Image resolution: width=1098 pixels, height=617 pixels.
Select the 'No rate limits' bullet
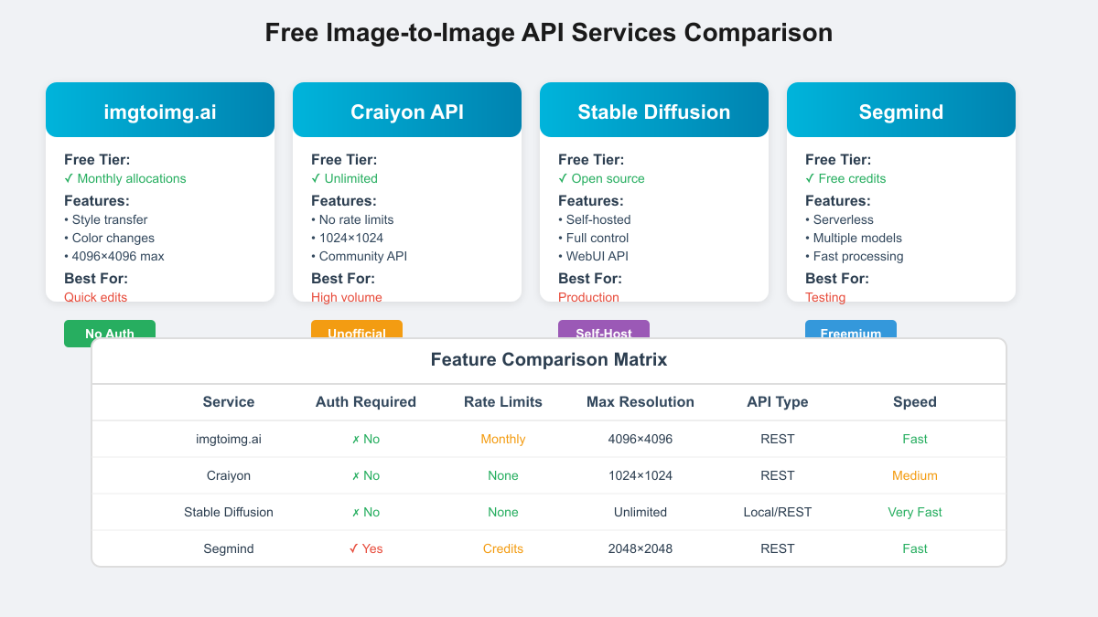tap(352, 219)
